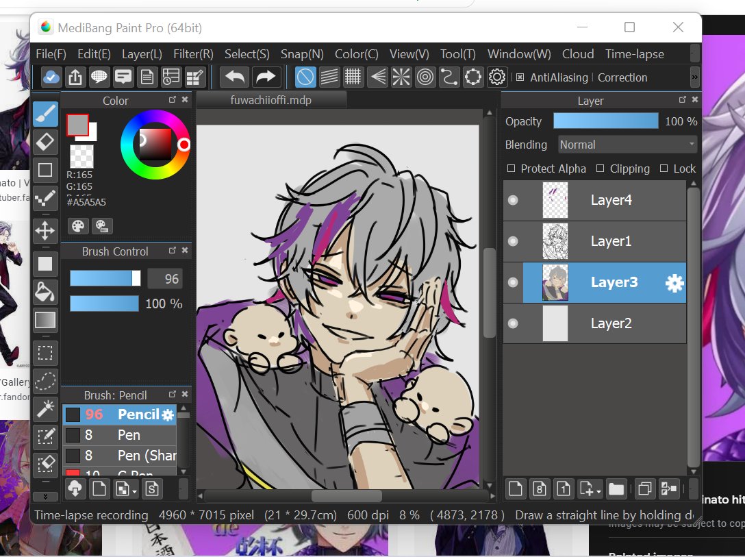Enable vanishing point snap
This screenshot has height=557, width=745.
click(377, 77)
